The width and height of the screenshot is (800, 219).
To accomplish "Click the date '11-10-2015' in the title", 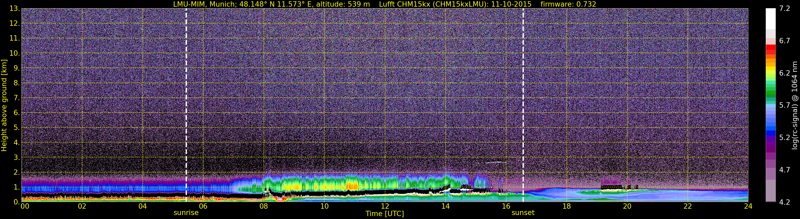I will [x=511, y=4].
